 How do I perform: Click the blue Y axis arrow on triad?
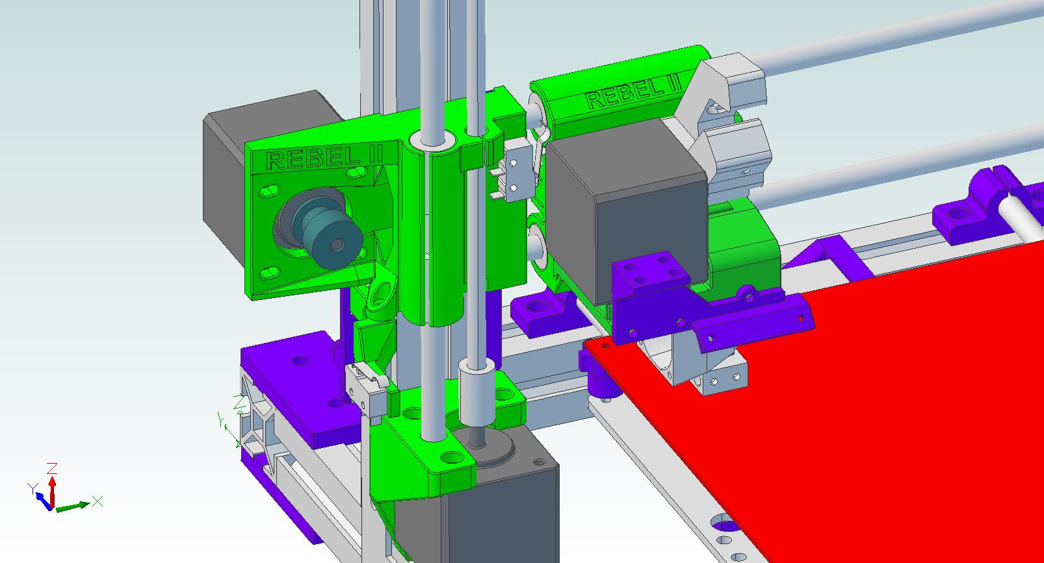click(40, 497)
